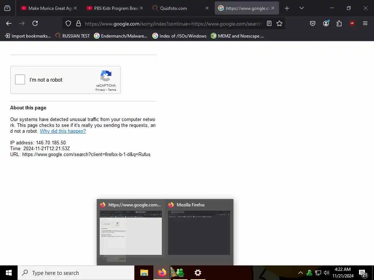The width and height of the screenshot is (374, 280).
Task: Open Why did this happen link
Action: tap(63, 131)
